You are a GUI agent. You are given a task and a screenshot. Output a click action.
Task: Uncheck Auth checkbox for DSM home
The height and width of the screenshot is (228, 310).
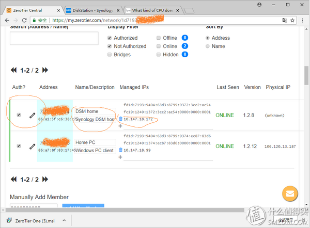pyautogui.click(x=19, y=115)
